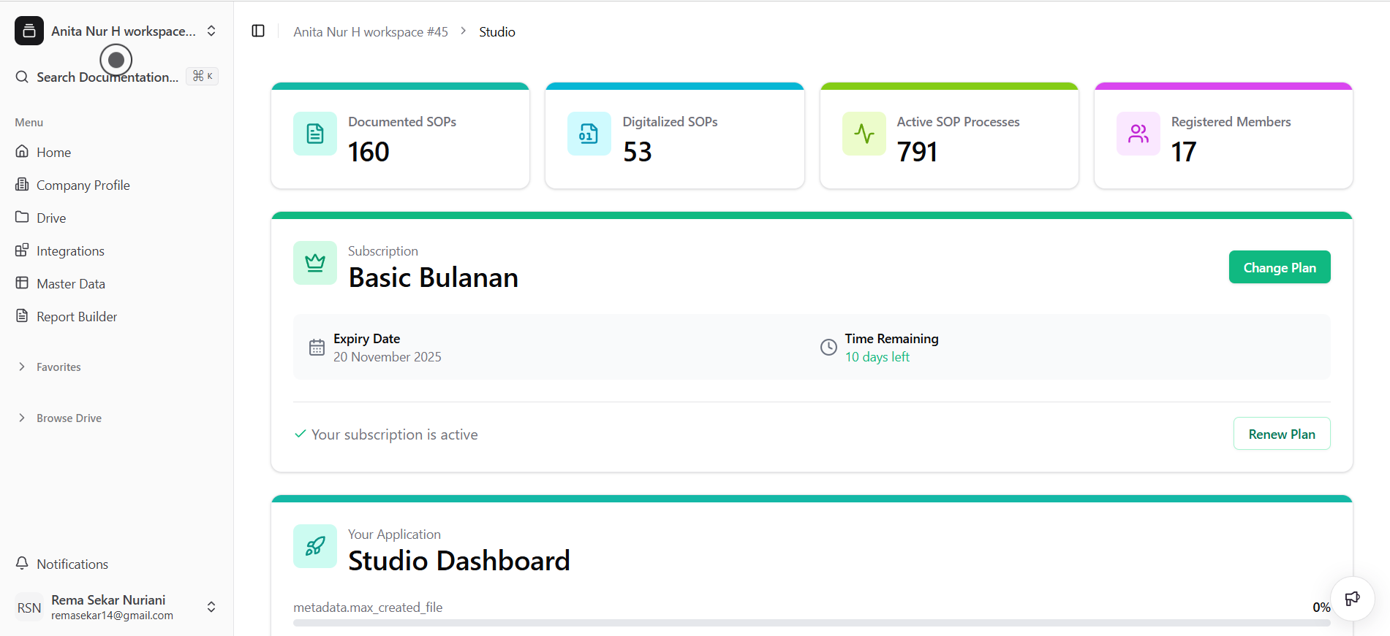Viewport: 1390px width, 636px height.
Task: Click the Registered Members users icon
Action: 1138,134
